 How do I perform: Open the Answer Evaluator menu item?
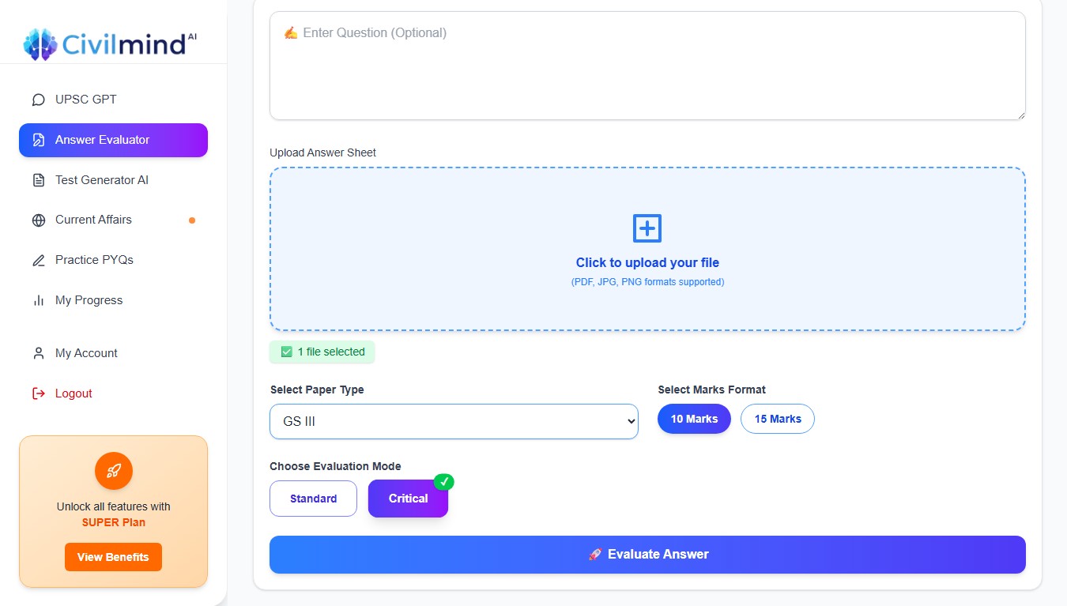[113, 140]
